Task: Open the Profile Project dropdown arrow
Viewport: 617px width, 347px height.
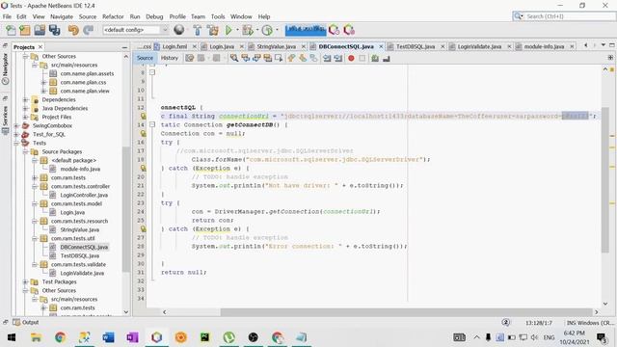Action: coord(277,30)
